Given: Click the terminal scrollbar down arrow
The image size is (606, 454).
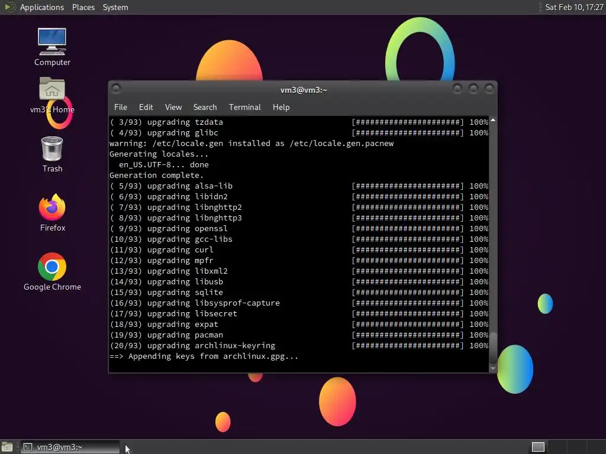Looking at the screenshot, I should coord(493,368).
